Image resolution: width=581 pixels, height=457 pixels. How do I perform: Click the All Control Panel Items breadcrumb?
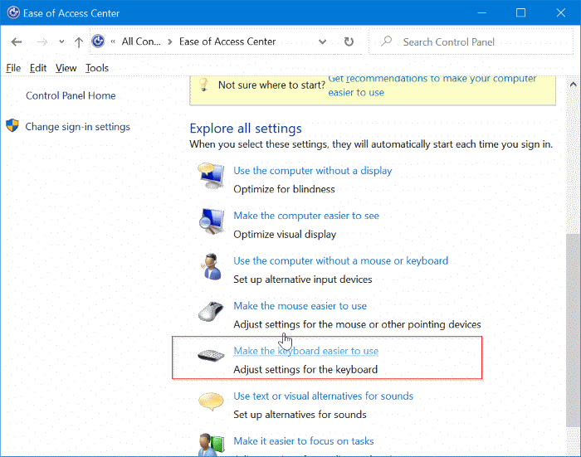click(141, 41)
